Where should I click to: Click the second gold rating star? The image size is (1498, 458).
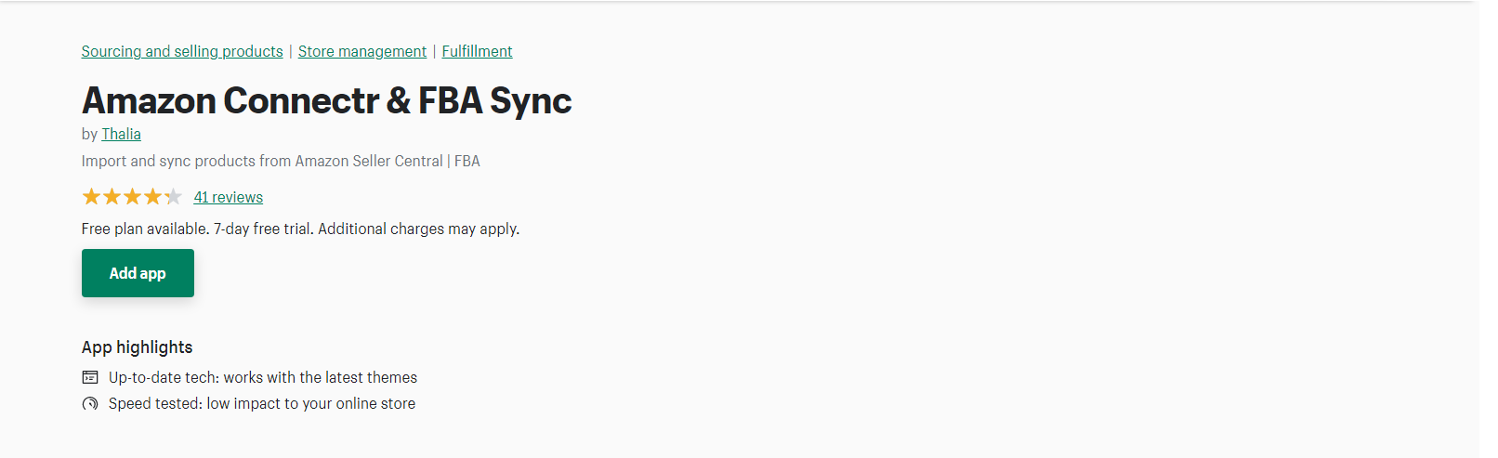(x=112, y=196)
